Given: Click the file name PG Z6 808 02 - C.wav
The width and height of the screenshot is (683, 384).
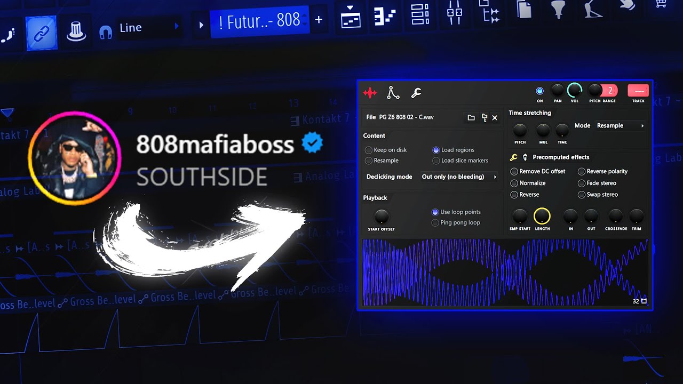Looking at the screenshot, I should coord(406,117).
